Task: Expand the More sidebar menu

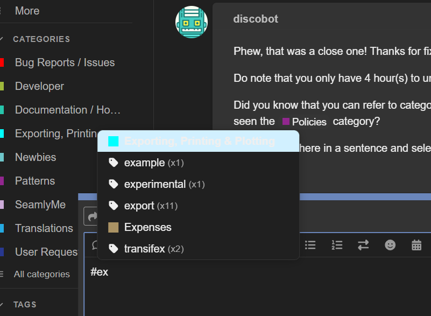Action: [27, 11]
